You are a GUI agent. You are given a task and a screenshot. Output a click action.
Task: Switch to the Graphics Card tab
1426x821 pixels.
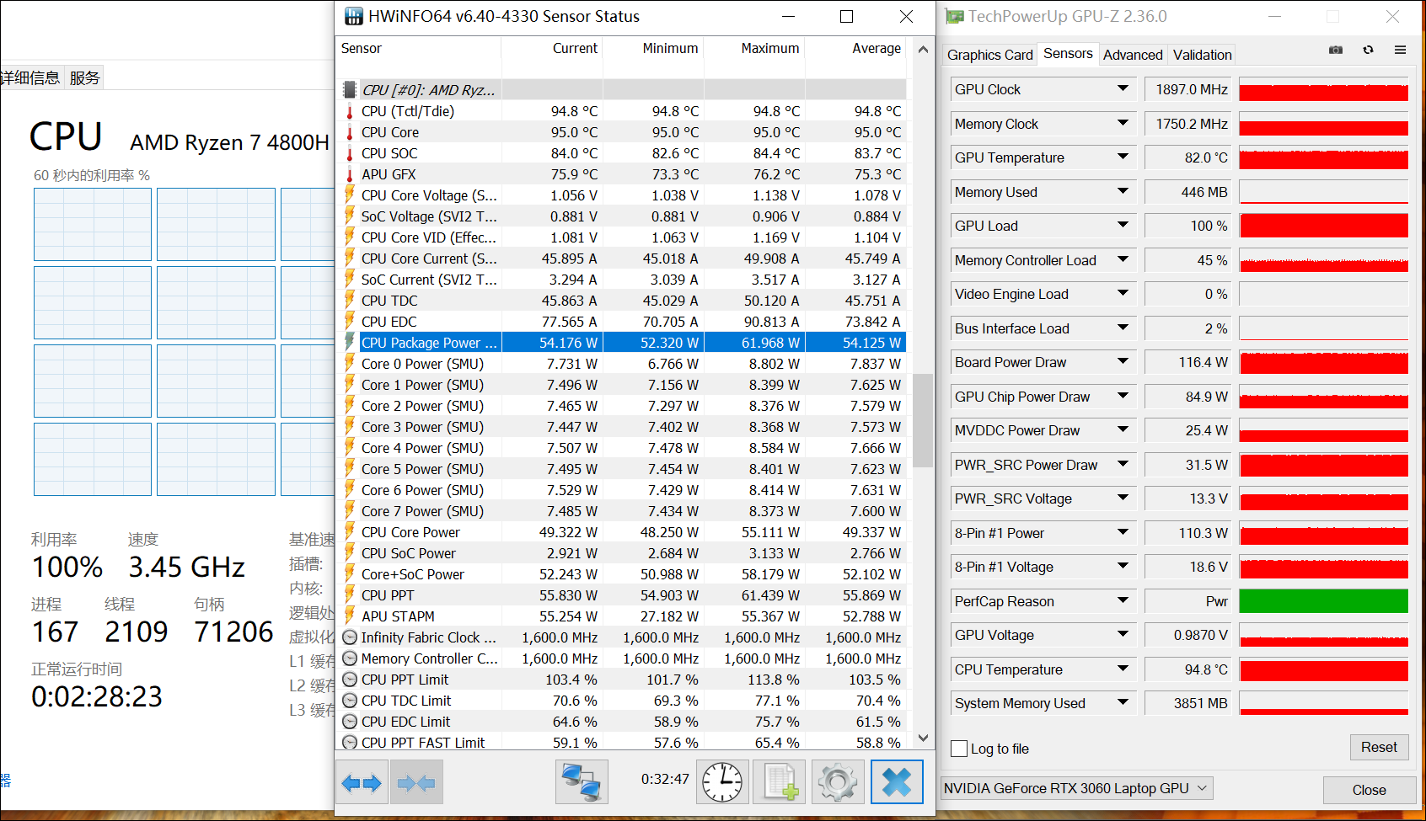tap(989, 55)
